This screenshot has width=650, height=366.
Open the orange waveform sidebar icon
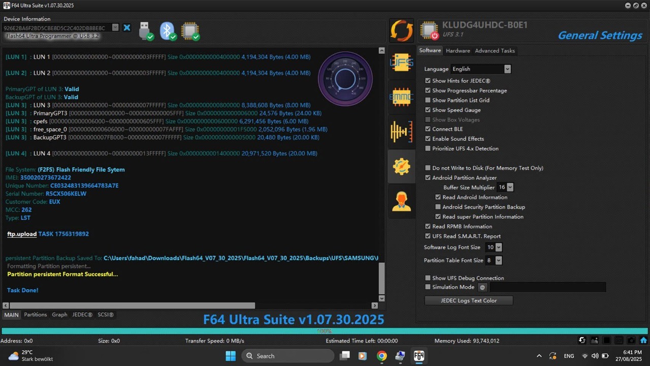click(401, 132)
